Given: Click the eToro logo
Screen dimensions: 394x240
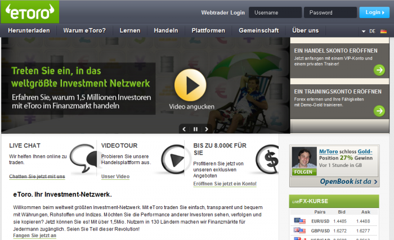Looking at the screenshot, I should 30,12.
